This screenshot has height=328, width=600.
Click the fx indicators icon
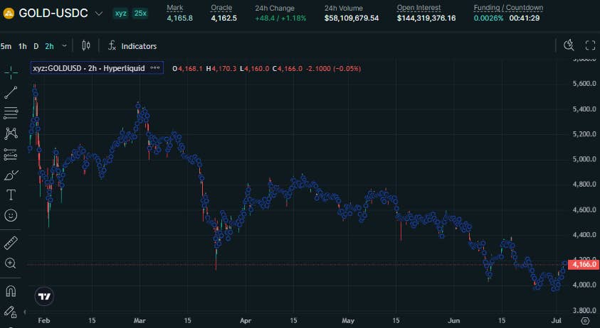112,46
